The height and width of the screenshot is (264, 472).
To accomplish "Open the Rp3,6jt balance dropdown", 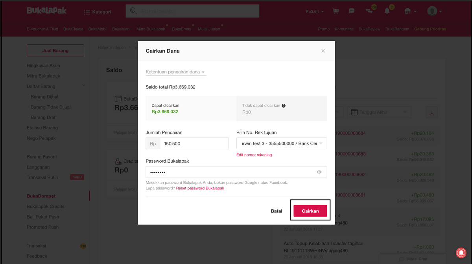I will [x=315, y=11].
